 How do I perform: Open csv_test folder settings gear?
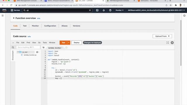pyautogui.click(x=37, y=52)
